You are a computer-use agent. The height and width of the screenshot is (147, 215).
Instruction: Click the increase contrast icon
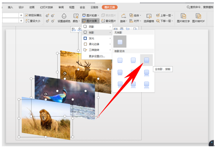(48, 16)
